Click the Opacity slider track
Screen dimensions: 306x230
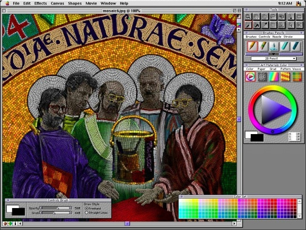coord(56,208)
